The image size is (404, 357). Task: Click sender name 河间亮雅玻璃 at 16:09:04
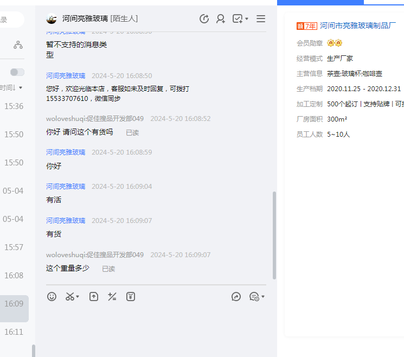66,187
